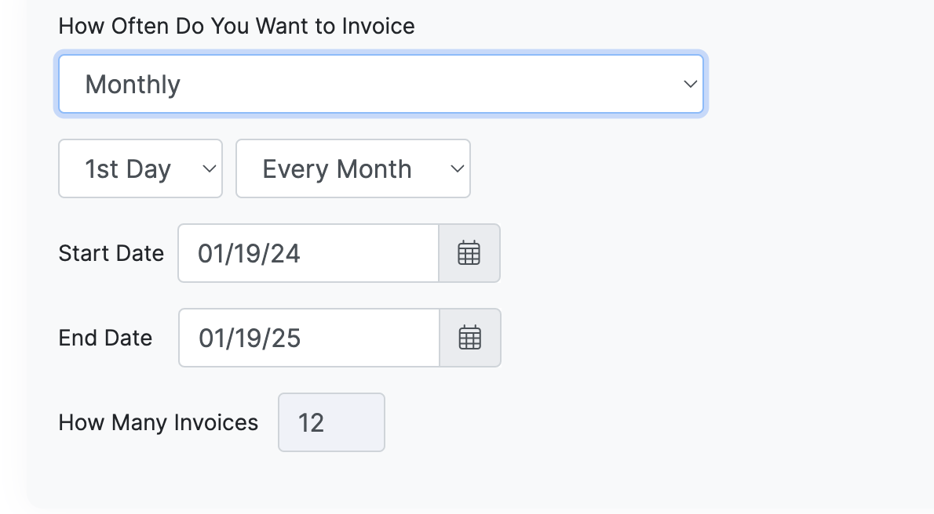
Task: Open the invoice frequency dropdown set to Monthly
Action: tap(381, 84)
